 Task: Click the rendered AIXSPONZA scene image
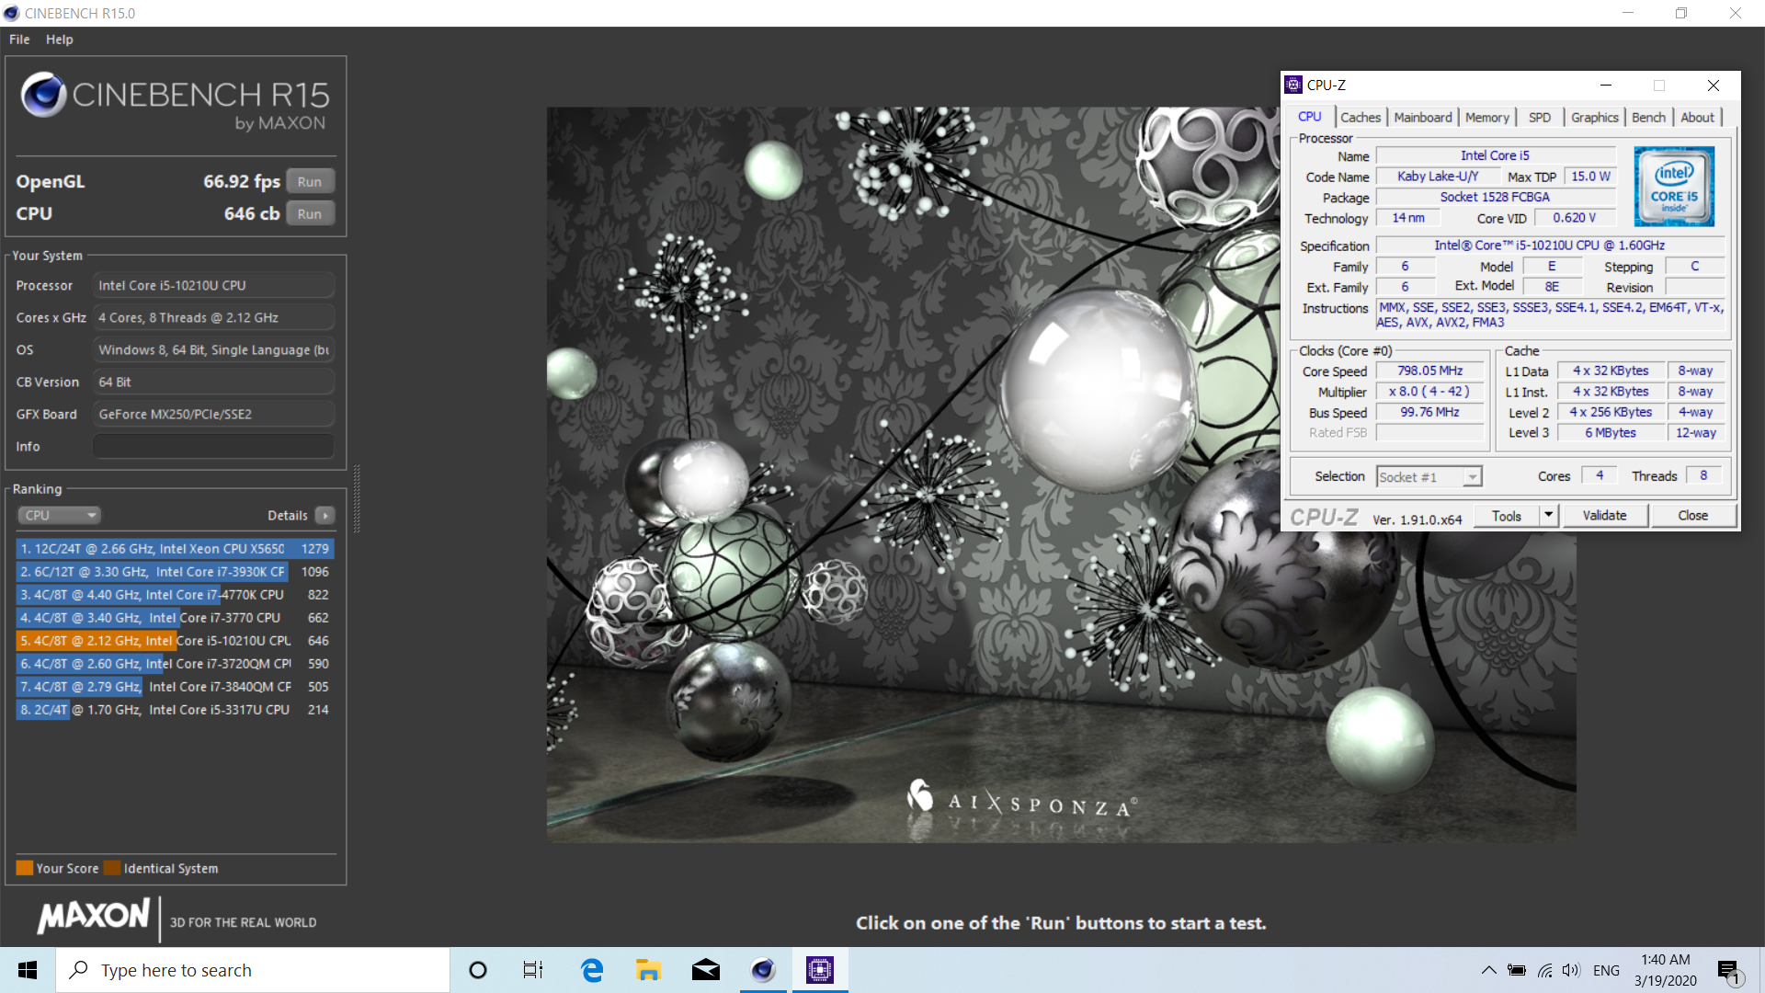[x=1062, y=474]
